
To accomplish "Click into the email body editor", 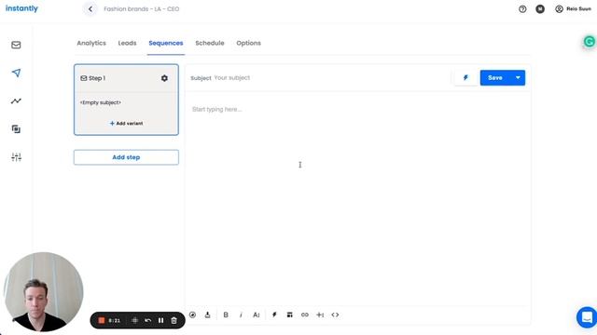I will pyautogui.click(x=358, y=197).
